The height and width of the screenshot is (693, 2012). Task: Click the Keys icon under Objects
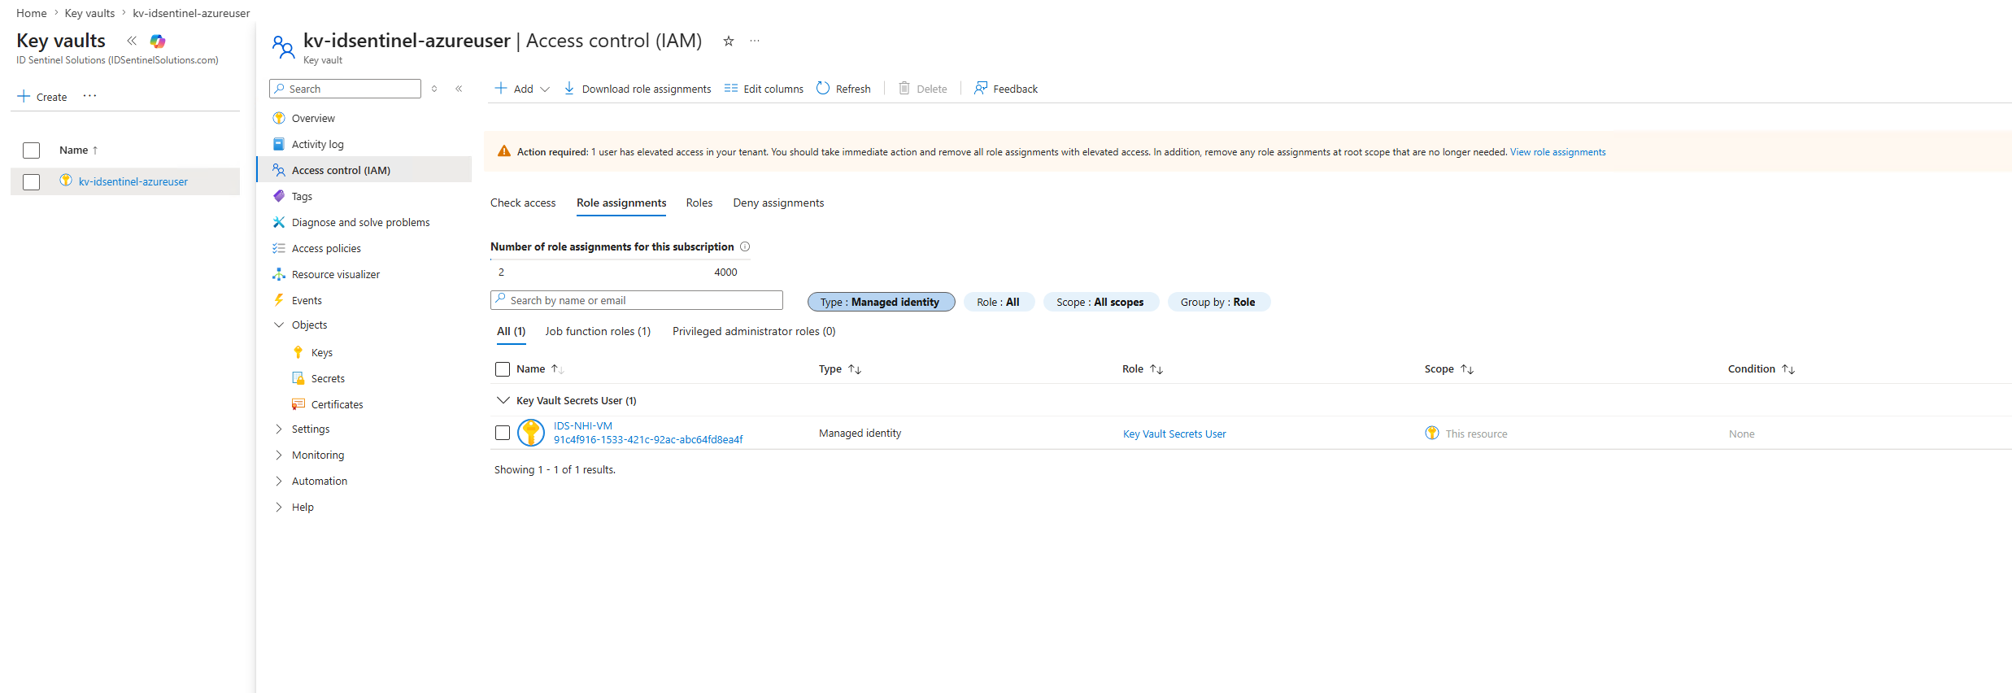click(x=298, y=352)
